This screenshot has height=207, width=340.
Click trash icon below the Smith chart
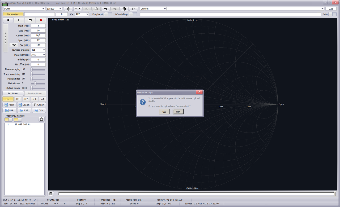coord(51,194)
